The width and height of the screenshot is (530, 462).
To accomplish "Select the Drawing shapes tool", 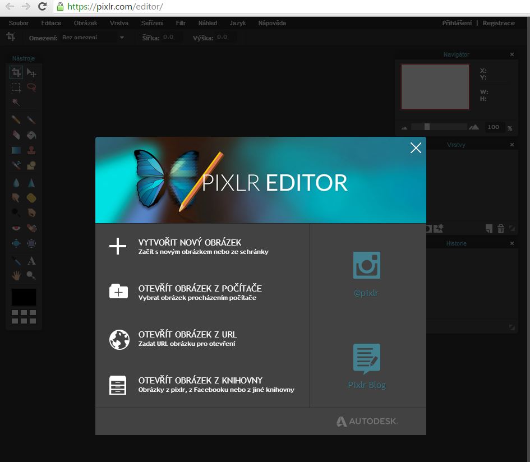I will pyautogui.click(x=31, y=165).
